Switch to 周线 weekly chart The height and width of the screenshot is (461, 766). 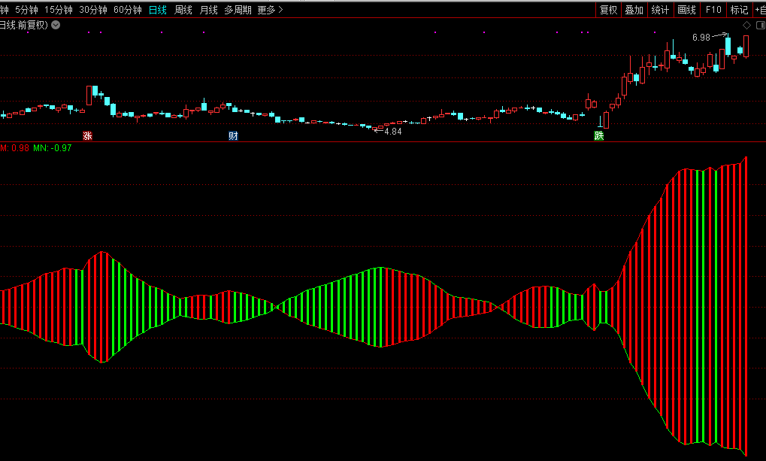(183, 10)
